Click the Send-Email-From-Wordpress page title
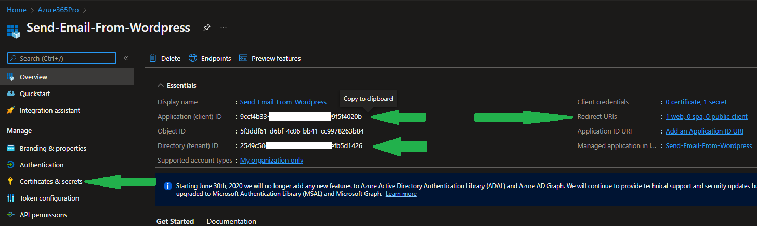 108,28
